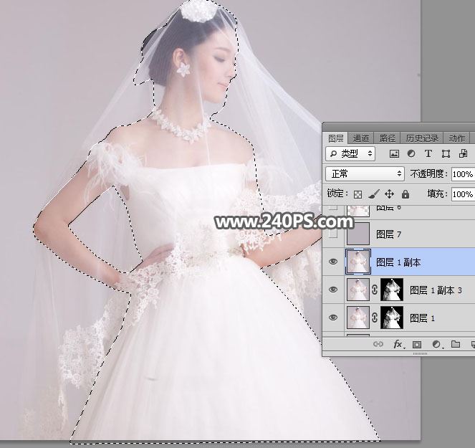Filter layers by type (T) icon

pos(428,153)
